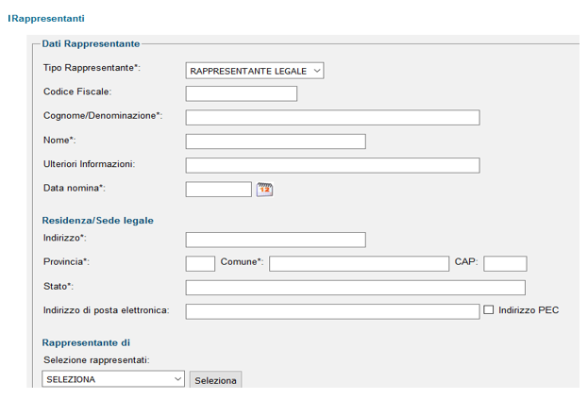The height and width of the screenshot is (399, 588).
Task: Click the Comune text field
Action: [360, 264]
